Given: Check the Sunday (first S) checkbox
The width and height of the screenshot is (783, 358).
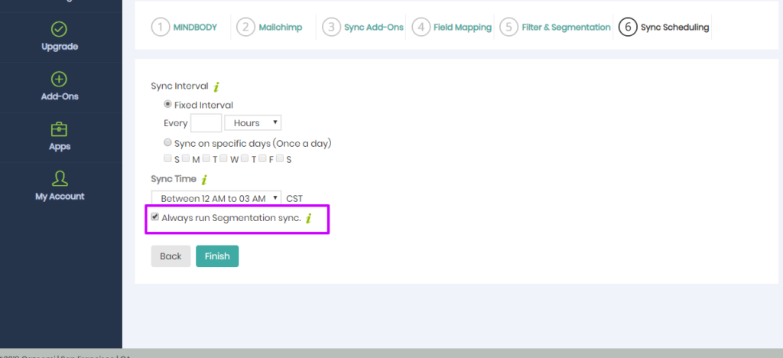Looking at the screenshot, I should (x=167, y=159).
